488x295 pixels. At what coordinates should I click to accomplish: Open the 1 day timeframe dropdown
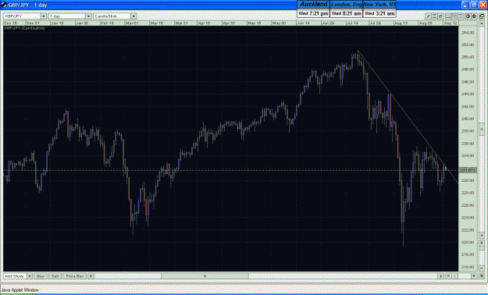click(88, 16)
